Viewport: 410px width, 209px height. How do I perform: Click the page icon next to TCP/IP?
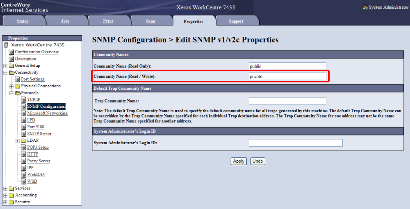[24, 100]
